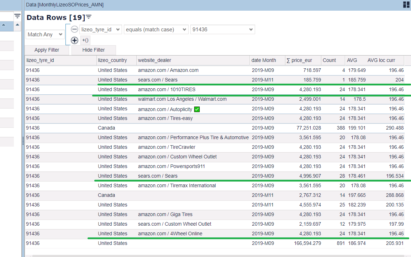Click the green checkmark next to Autoplicity
Viewport: 411px width, 257px height.
click(x=197, y=109)
